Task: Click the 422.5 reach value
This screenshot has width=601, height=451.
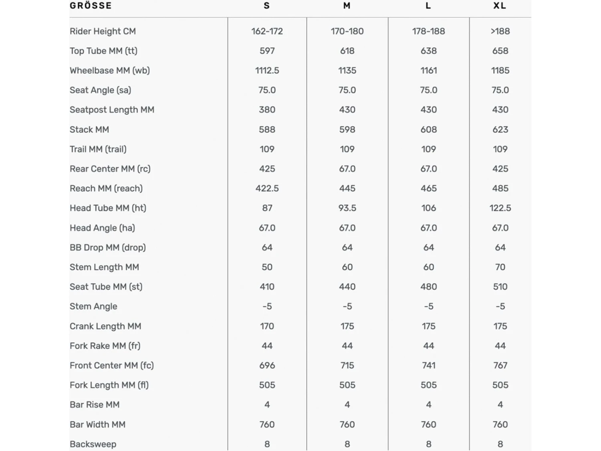Action: [267, 188]
